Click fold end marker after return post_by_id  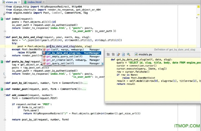(5, 120)
